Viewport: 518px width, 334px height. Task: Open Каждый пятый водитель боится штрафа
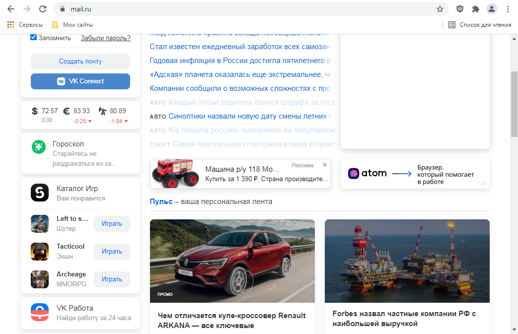(x=251, y=102)
